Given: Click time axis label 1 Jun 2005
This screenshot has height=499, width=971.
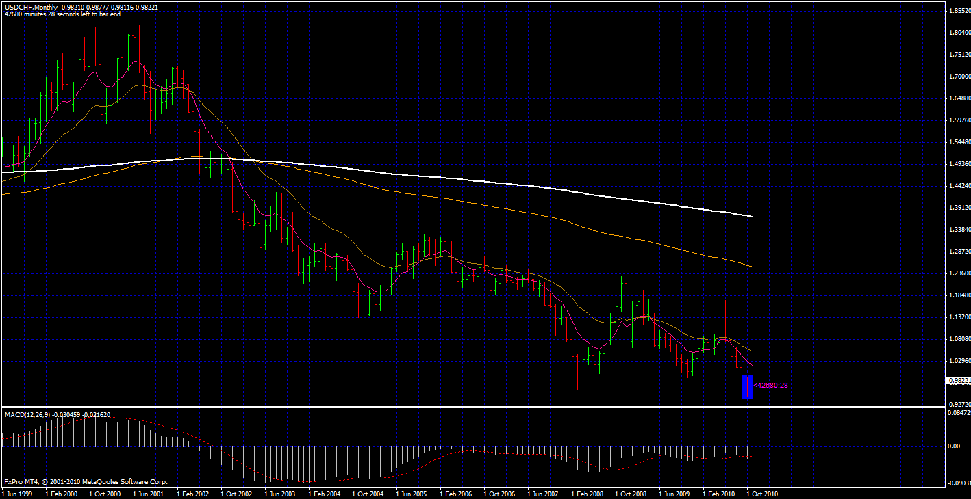Looking at the screenshot, I should [412, 493].
